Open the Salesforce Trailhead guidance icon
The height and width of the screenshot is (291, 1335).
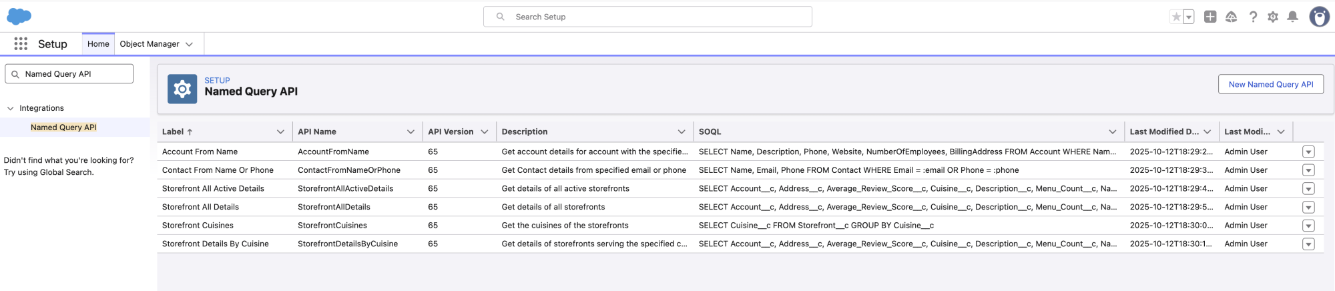coord(1232,17)
